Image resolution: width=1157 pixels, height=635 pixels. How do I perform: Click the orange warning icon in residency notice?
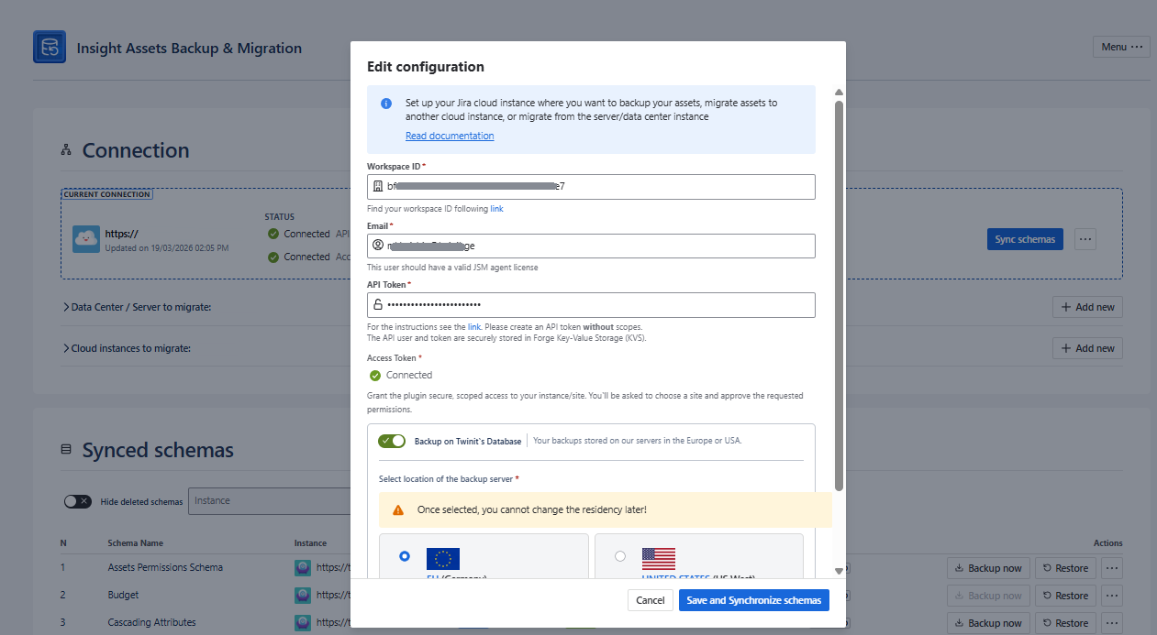pos(398,509)
